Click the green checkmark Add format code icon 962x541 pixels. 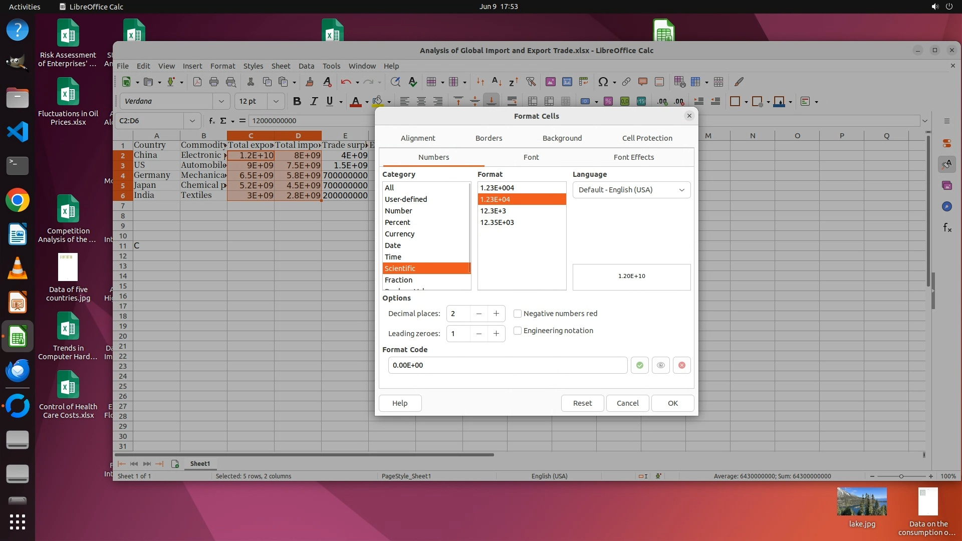[x=639, y=365]
